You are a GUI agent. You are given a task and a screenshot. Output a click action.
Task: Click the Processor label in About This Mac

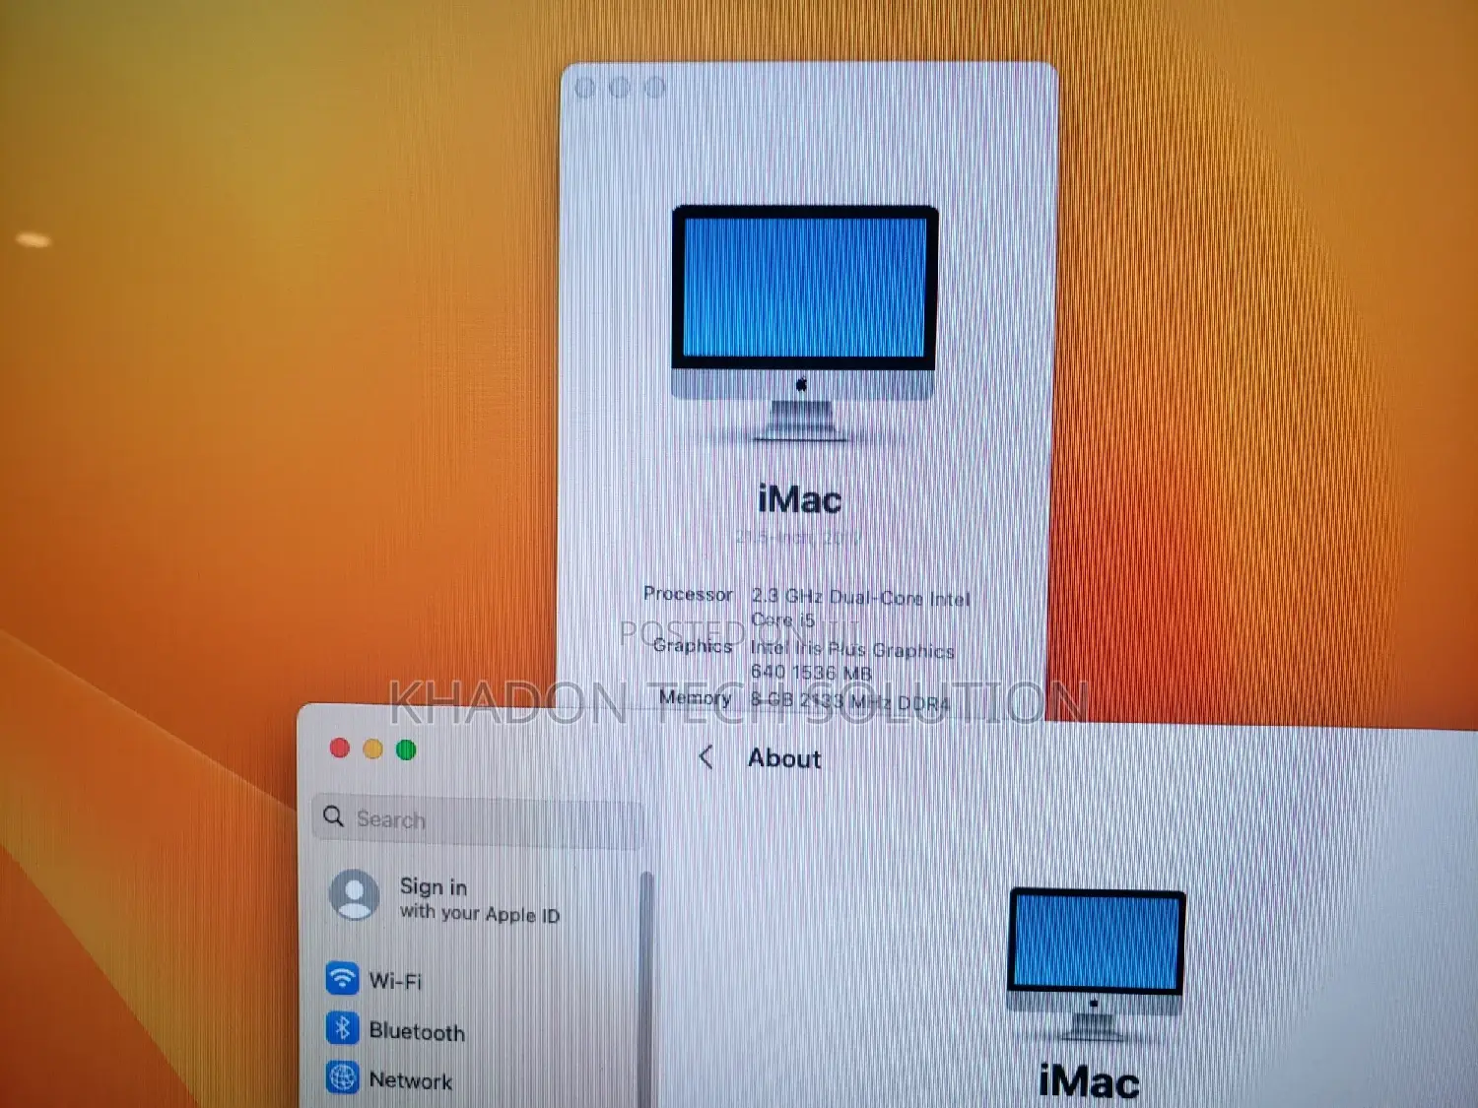point(688,594)
